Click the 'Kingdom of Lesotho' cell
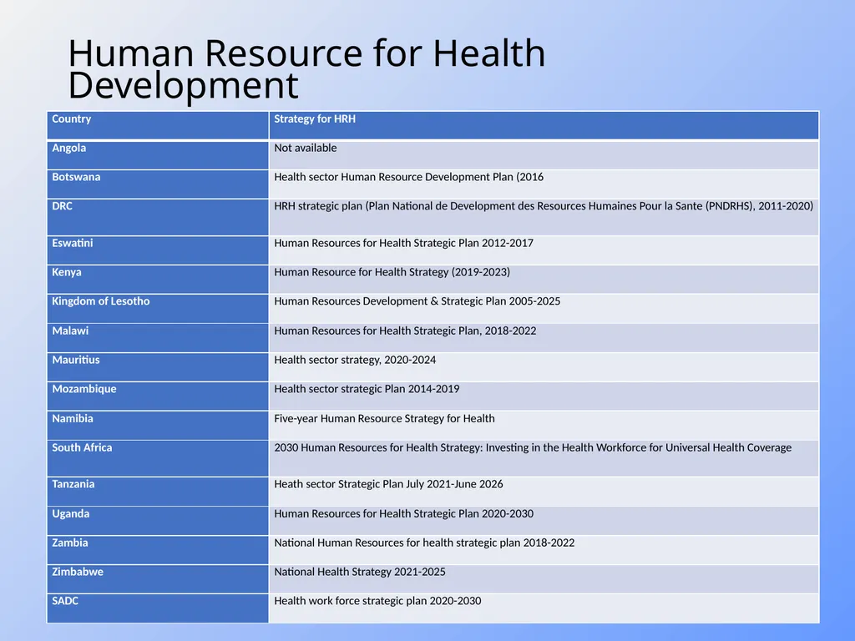The width and height of the screenshot is (855, 641). [x=158, y=309]
